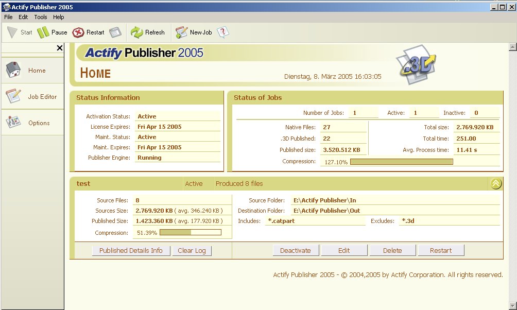Open the Help menu
Screen dimensions: 517x310
(x=58, y=17)
